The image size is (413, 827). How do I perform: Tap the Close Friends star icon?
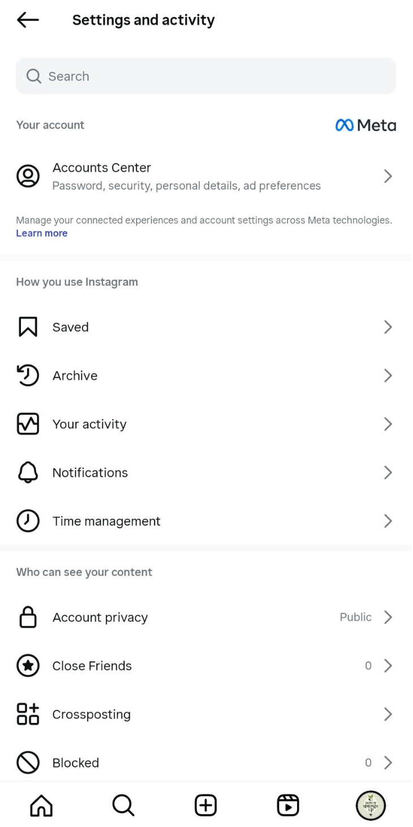pos(28,666)
